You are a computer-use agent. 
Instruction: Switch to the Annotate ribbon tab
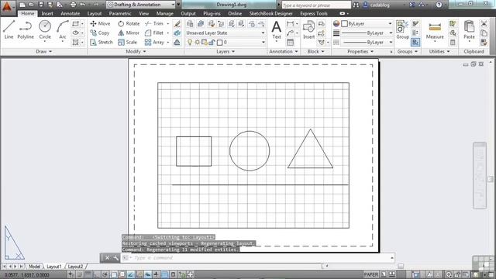71,14
